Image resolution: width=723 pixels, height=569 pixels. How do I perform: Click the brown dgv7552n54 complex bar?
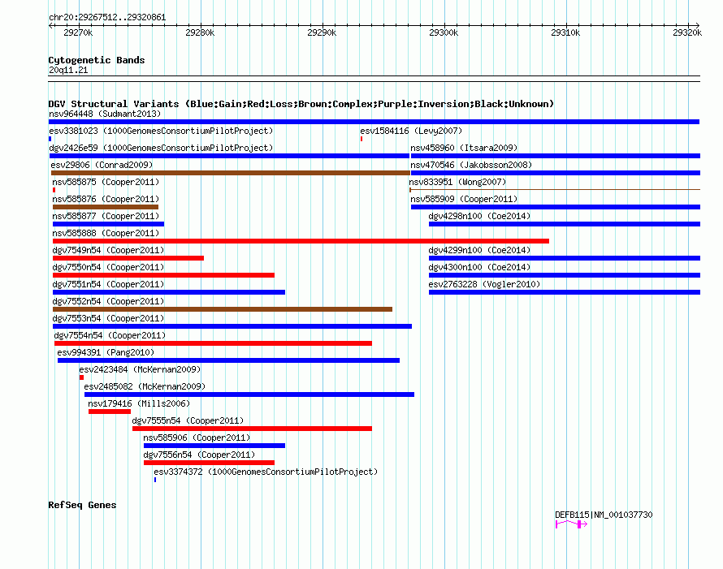click(x=223, y=309)
